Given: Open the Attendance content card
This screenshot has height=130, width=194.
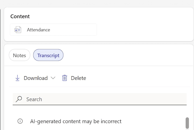Looking at the screenshot, I should 53,30.
